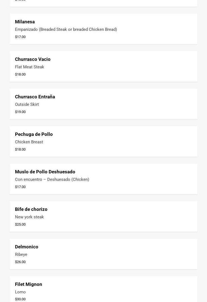Open the Muslo de Pollo Deshuesado item

(103, 179)
